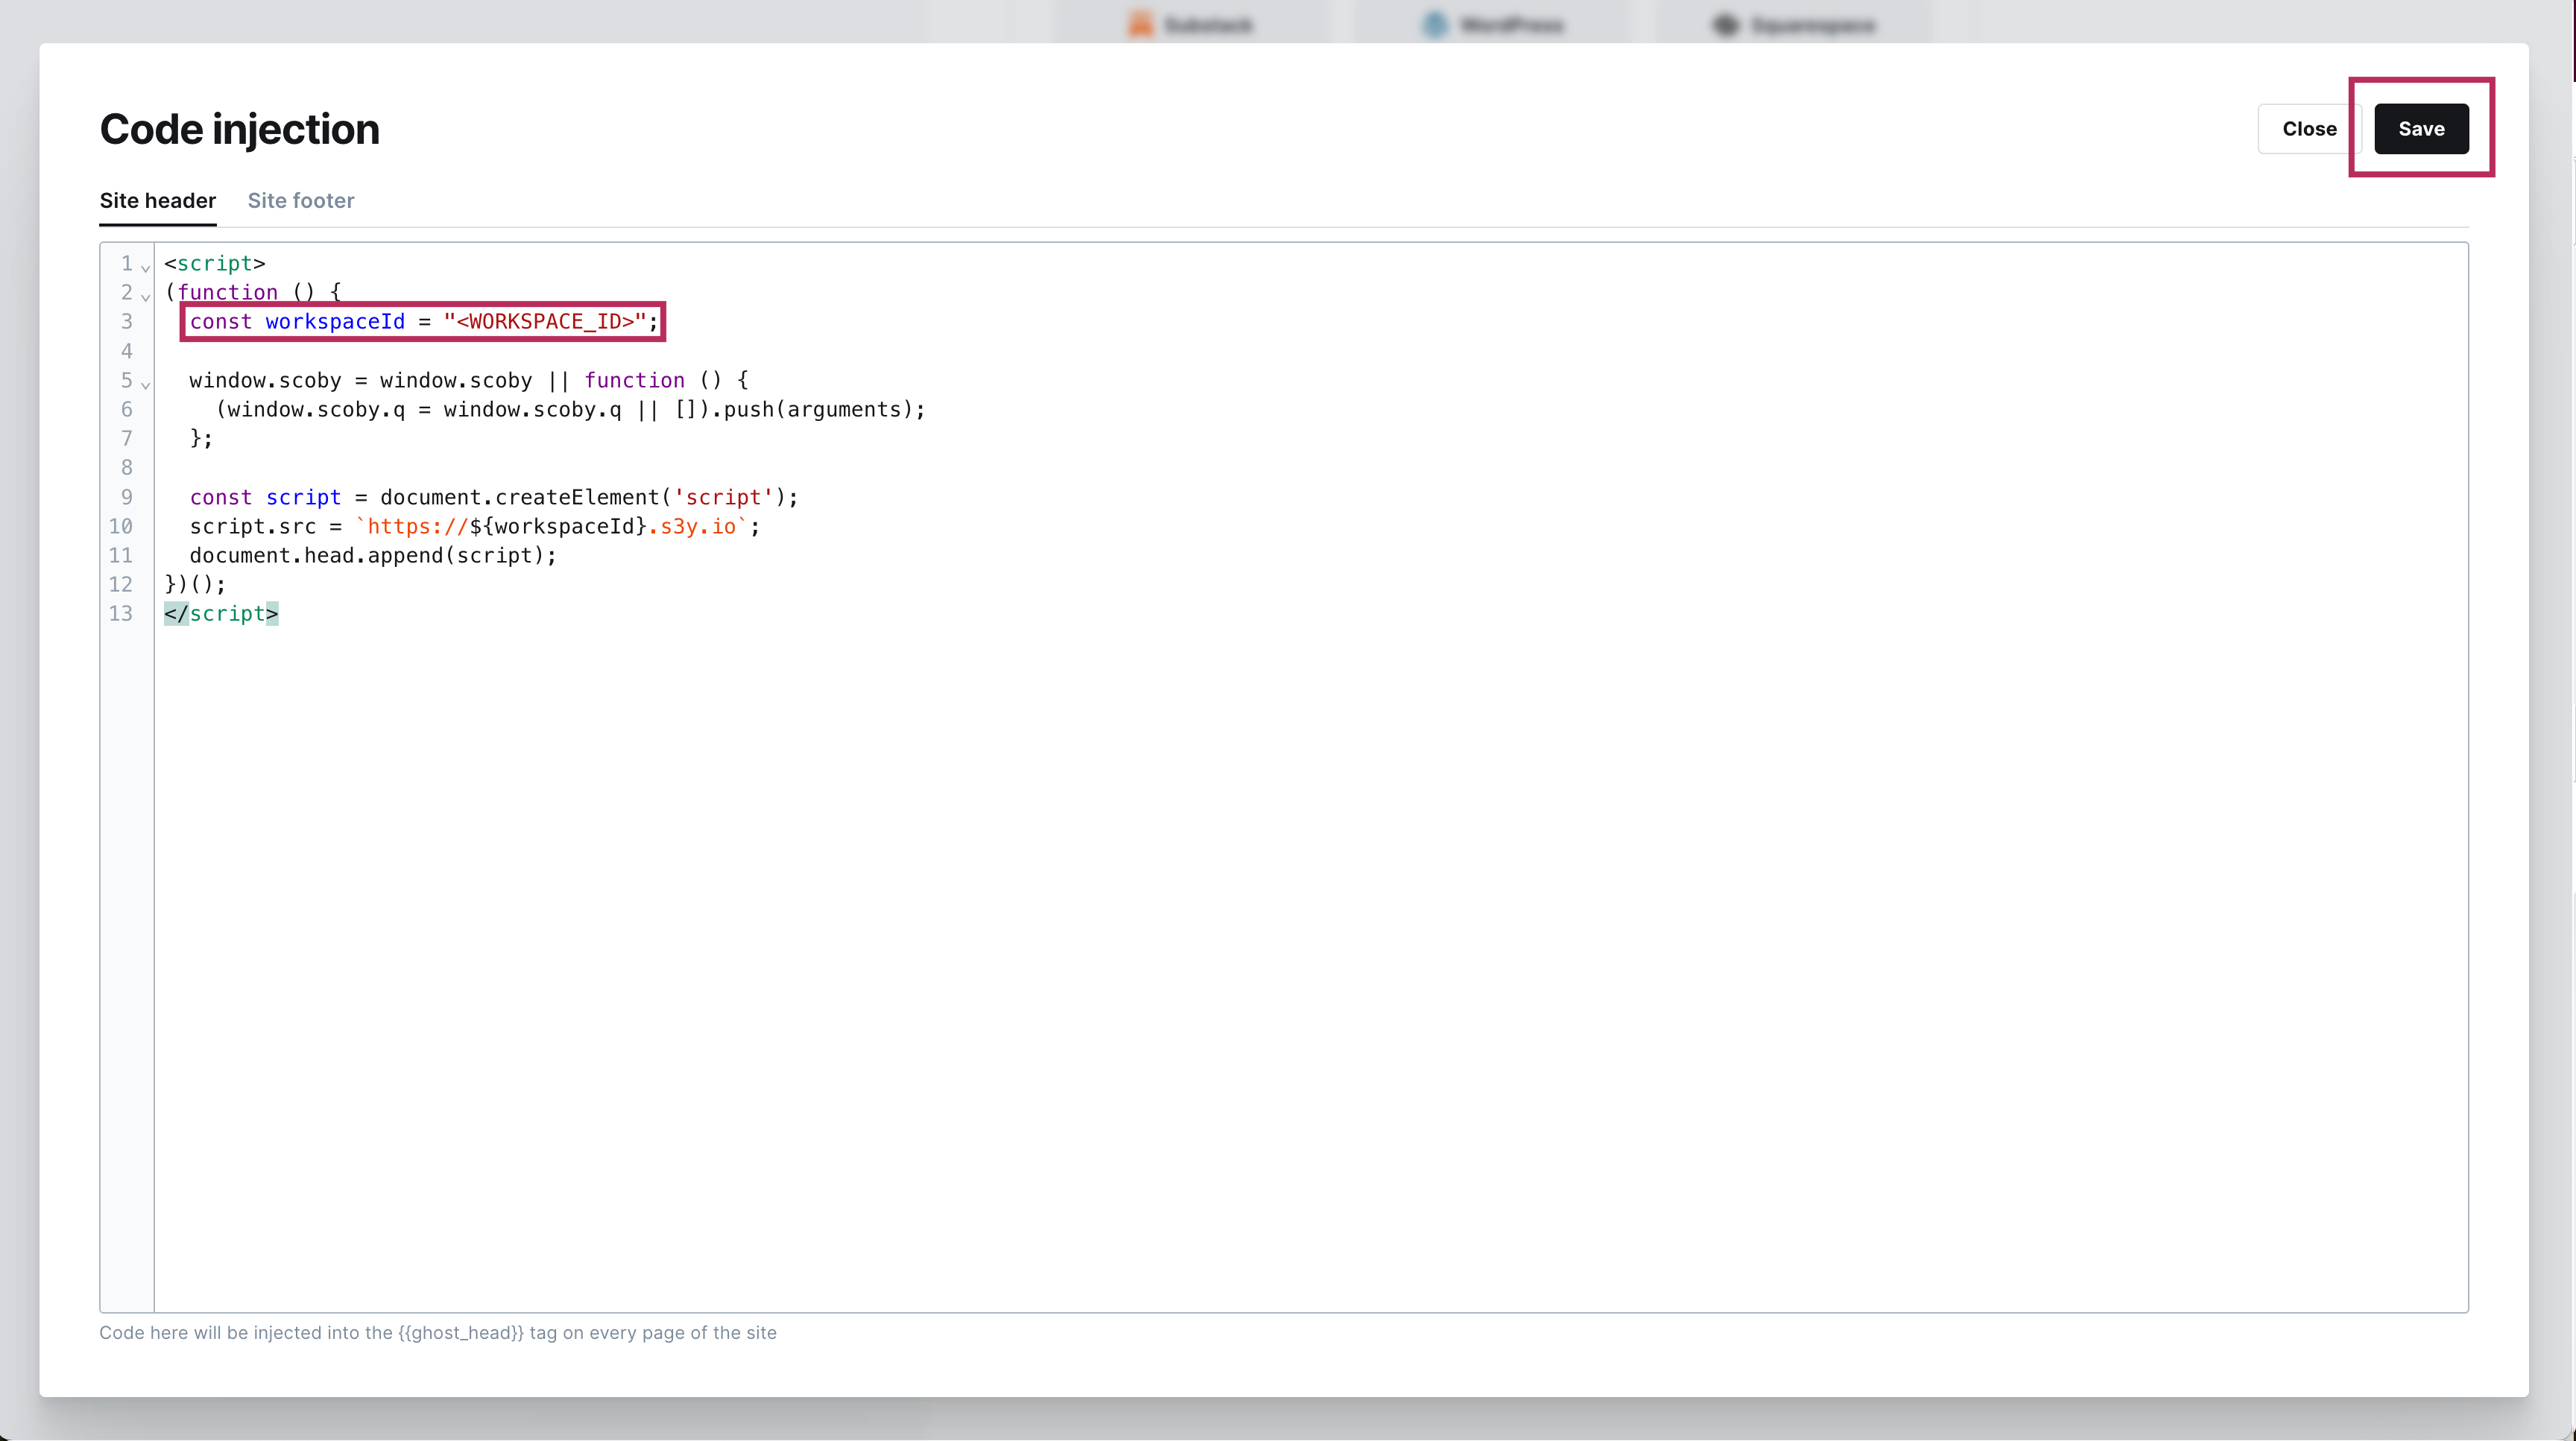
Task: Click line number 3 in the gutter
Action: tap(126, 322)
